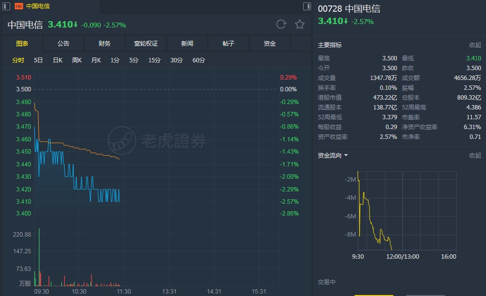Image resolution: width=486 pixels, height=296 pixels.
Task: Collapse the 资金流向 section via 收起
Action: tap(475, 156)
